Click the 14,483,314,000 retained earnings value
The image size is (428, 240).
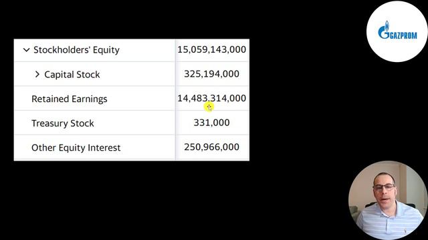click(x=212, y=98)
